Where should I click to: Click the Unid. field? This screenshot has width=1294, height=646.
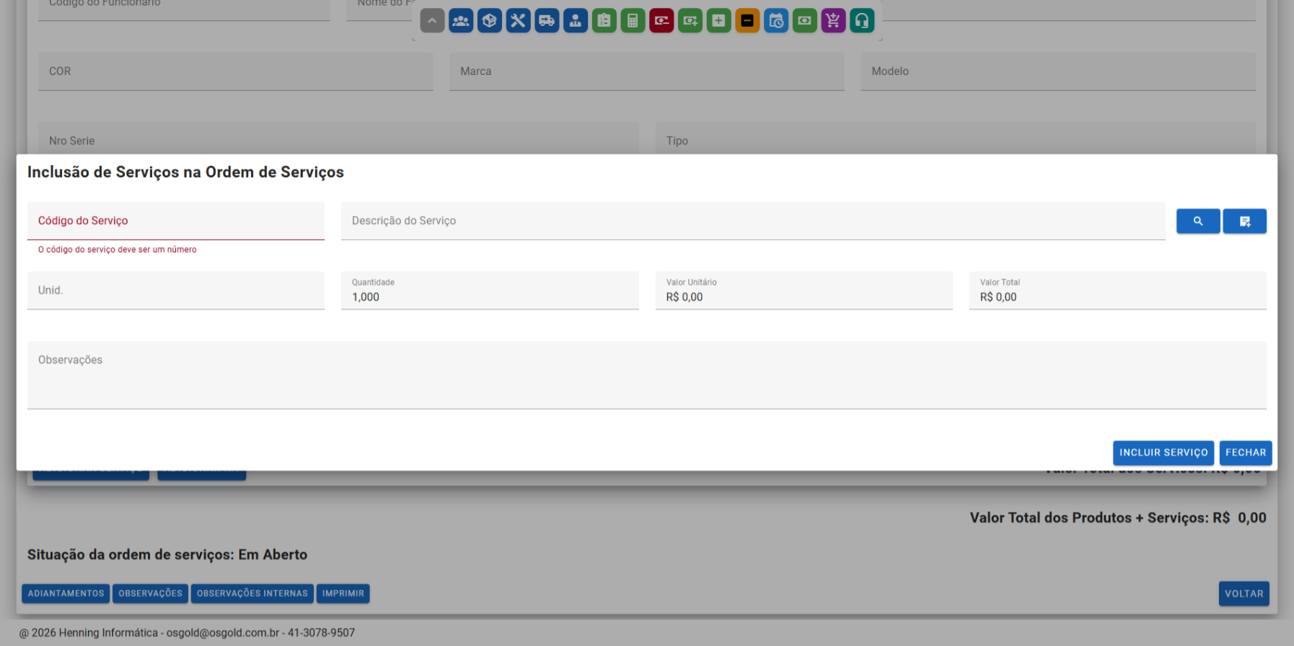(x=175, y=291)
